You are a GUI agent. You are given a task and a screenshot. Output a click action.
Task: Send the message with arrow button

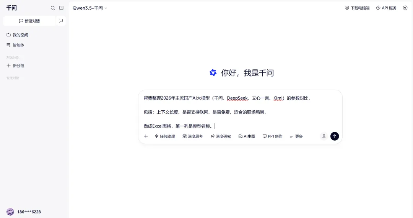(335, 136)
